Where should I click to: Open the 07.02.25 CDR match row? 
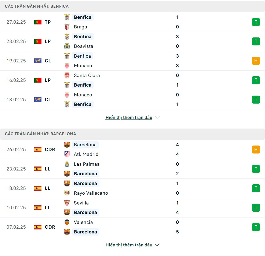[x=132, y=227]
